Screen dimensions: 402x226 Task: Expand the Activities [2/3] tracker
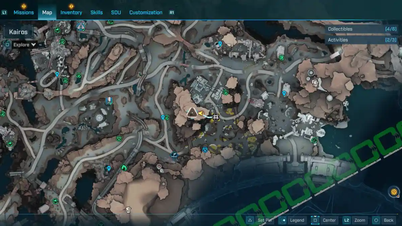(362, 40)
